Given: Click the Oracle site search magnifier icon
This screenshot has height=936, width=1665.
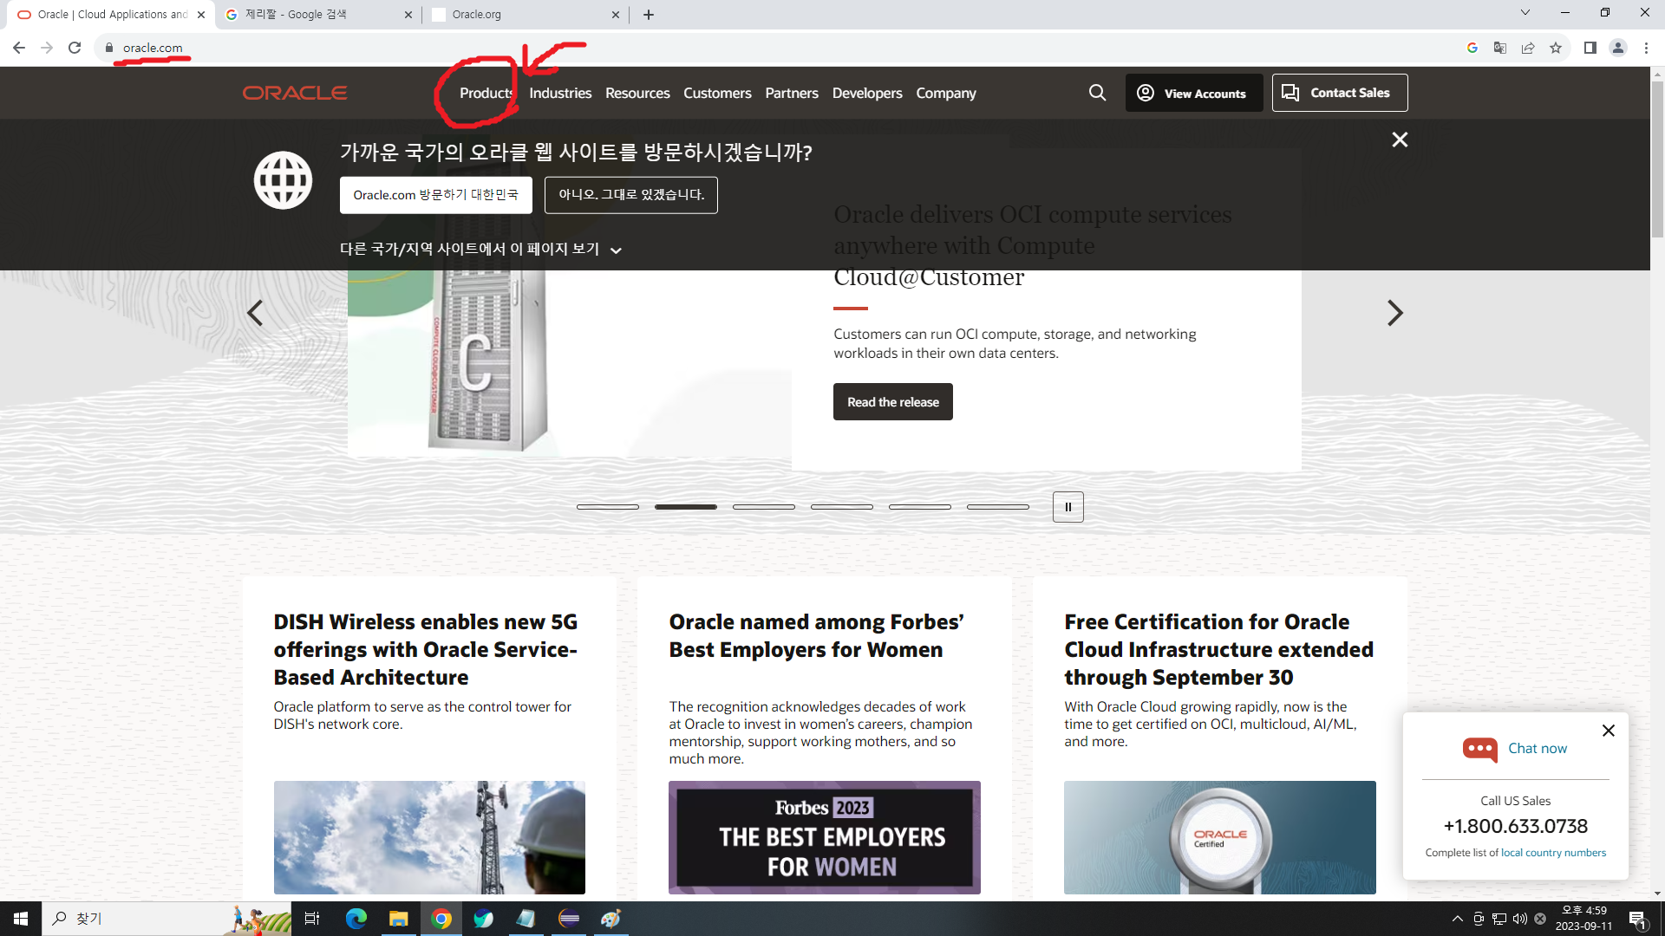Looking at the screenshot, I should pyautogui.click(x=1097, y=93).
